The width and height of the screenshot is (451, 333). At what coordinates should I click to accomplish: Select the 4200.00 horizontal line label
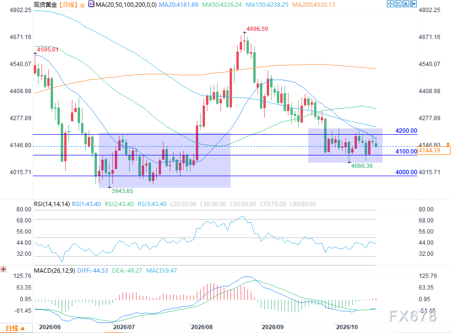click(406, 131)
